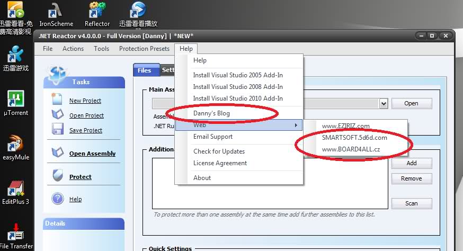Choose Install Visual Studio 2005 Add-In
Image resolution: width=463 pixels, height=251 pixels.
coord(239,75)
